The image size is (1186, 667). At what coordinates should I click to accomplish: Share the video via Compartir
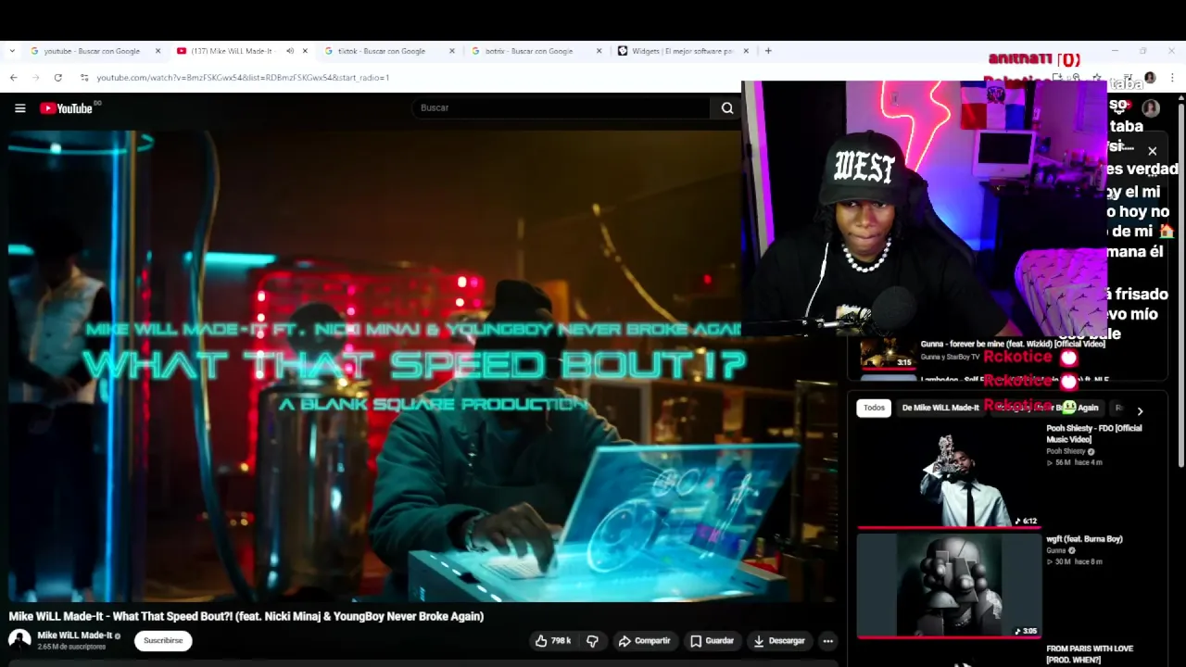(x=644, y=641)
